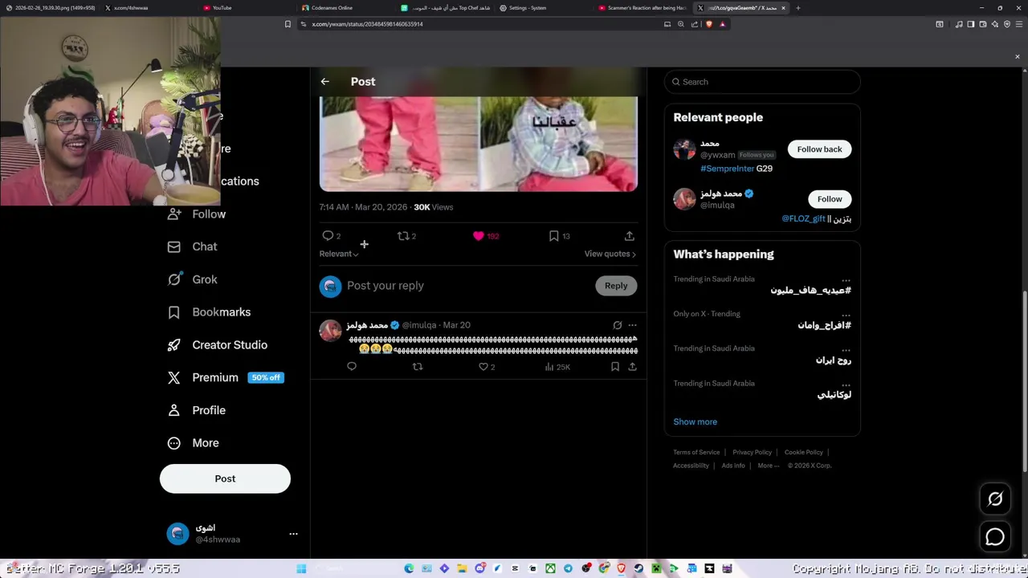Open options dots for the افراح_وامات# trend
This screenshot has width=1028, height=578.
[846, 315]
